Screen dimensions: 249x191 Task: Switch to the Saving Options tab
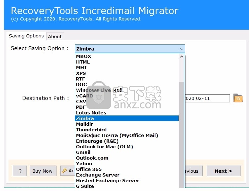(26, 36)
